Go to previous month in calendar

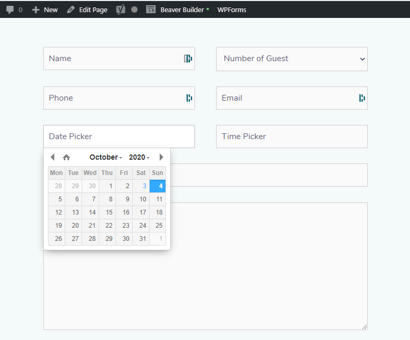coord(52,157)
